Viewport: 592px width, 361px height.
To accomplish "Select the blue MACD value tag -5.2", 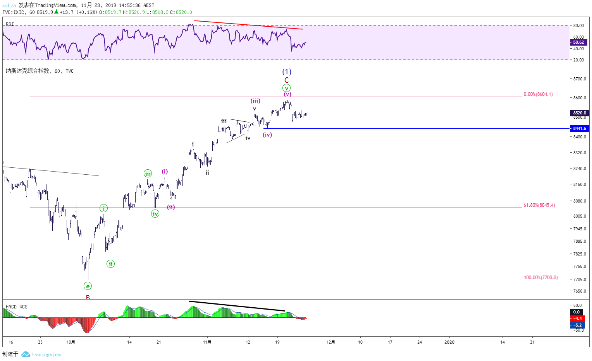I will coord(578,325).
